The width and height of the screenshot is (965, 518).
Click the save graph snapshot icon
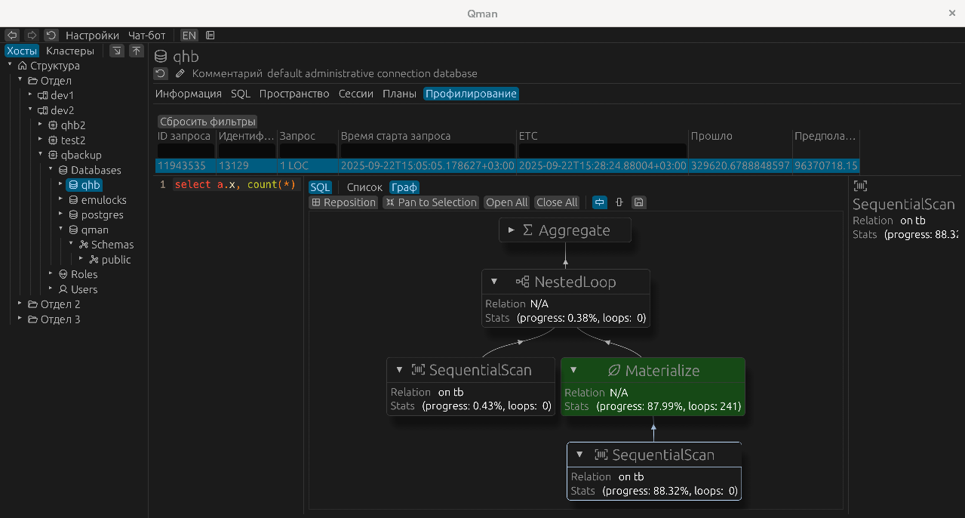(638, 202)
